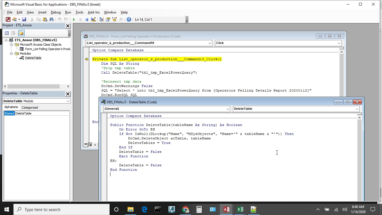
Task: Open the Window menu
Action: click(110, 12)
